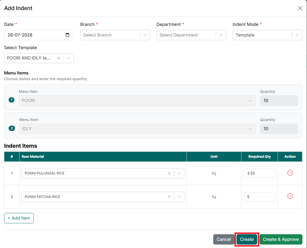The width and height of the screenshot is (307, 248).
Task: Open the calendar picker in Date field
Action: coord(67,35)
